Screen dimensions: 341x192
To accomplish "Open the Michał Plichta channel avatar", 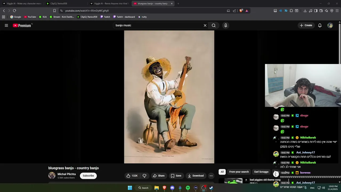I will click(52, 175).
